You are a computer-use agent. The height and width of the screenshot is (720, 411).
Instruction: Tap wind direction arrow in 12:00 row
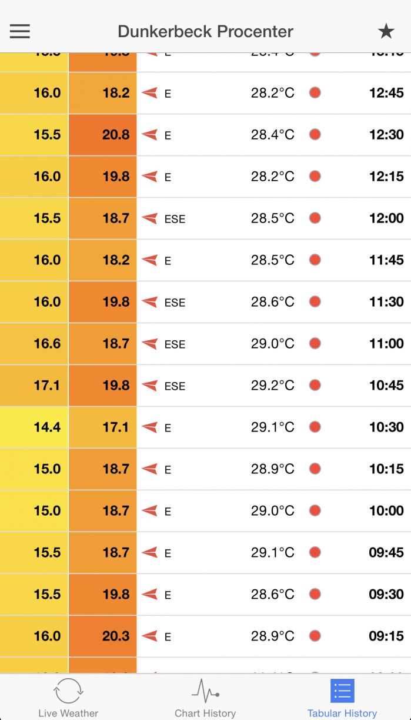tap(149, 218)
